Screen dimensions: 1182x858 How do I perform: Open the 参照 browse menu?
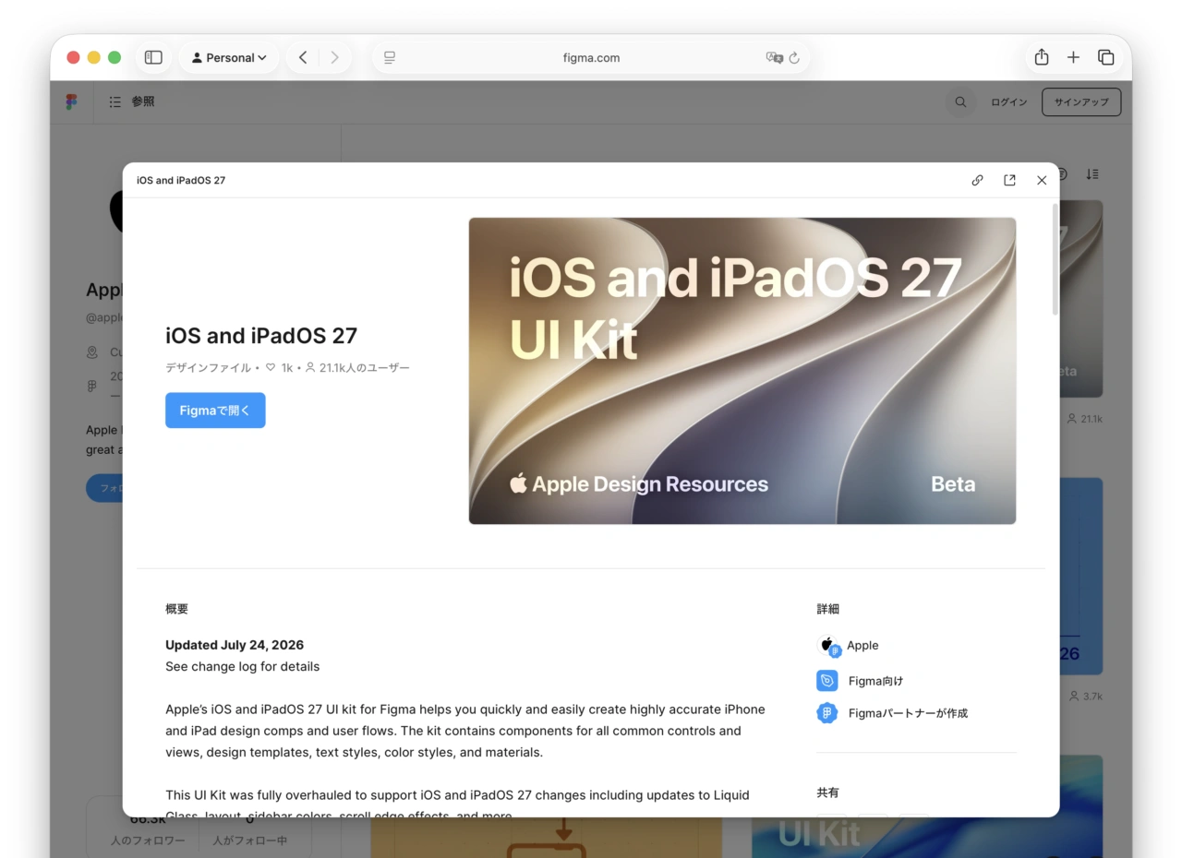point(132,101)
